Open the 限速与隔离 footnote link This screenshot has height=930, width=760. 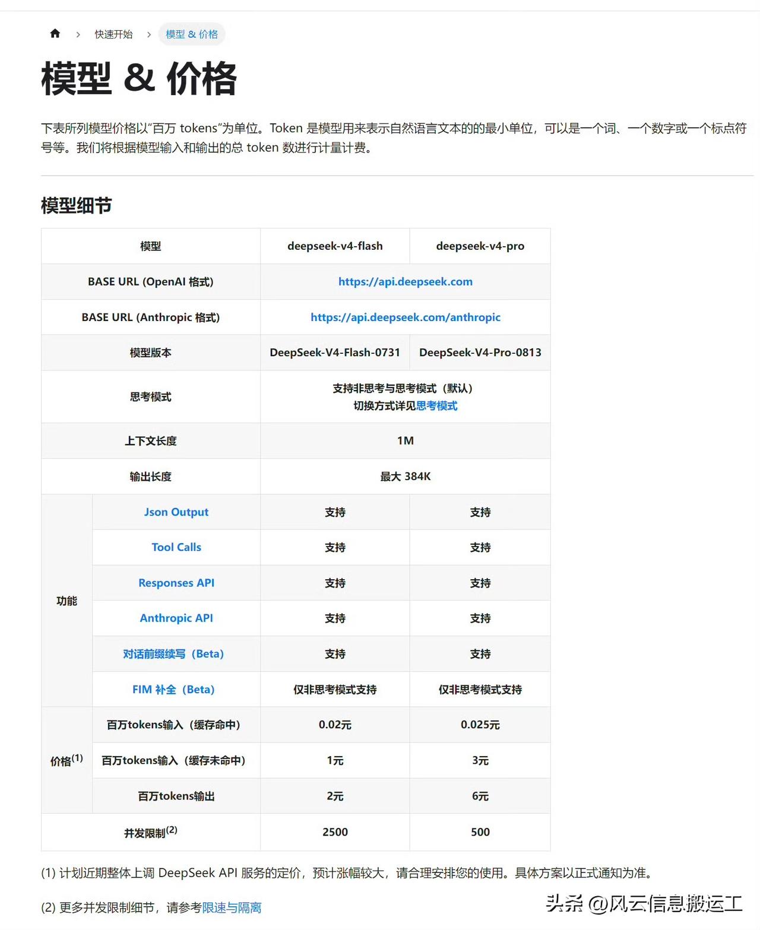[232, 907]
